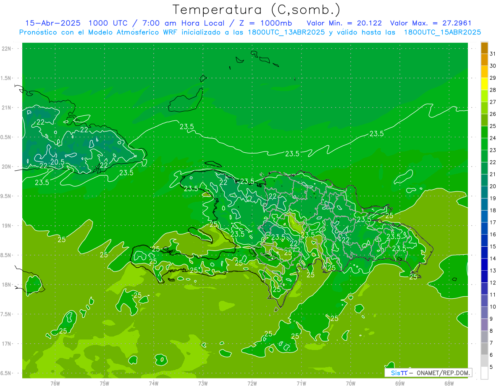Click the '18N' latitude axis label
Viewport: 504px width, 389px height.
pyautogui.click(x=6, y=285)
